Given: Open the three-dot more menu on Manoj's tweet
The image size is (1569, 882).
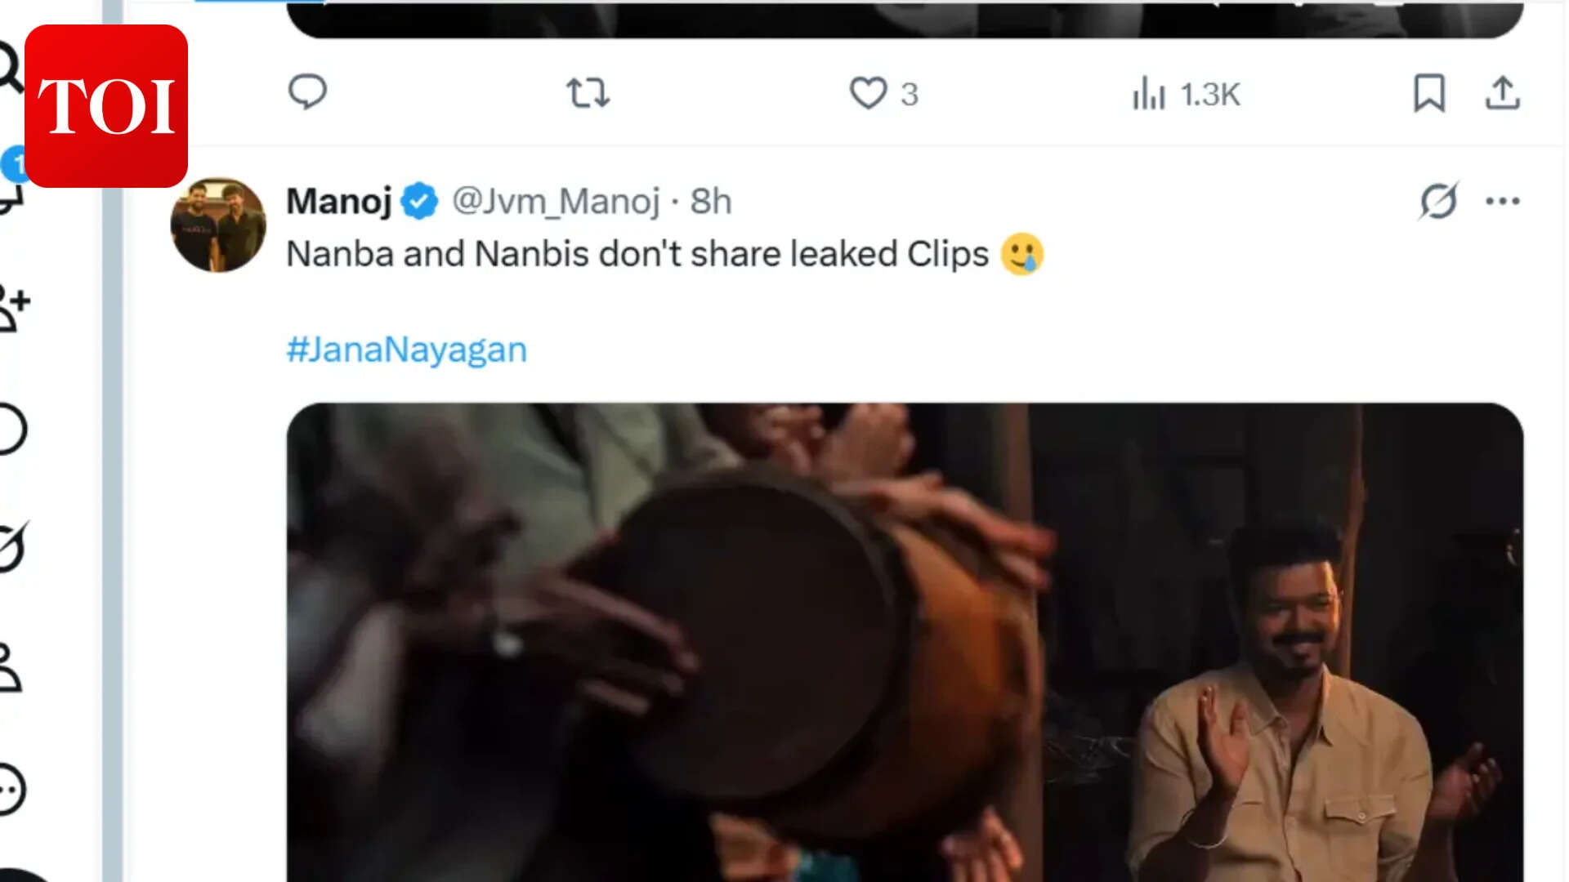Looking at the screenshot, I should click(1502, 201).
